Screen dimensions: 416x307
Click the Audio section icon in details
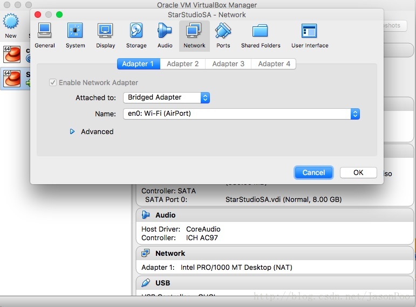click(x=146, y=215)
